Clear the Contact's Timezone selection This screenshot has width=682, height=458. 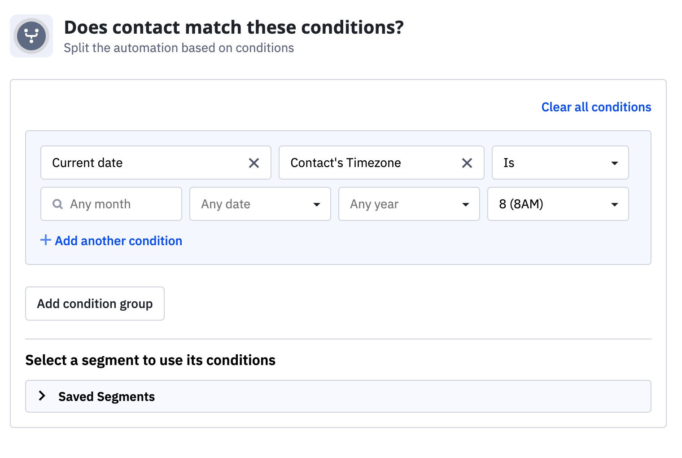(x=467, y=163)
